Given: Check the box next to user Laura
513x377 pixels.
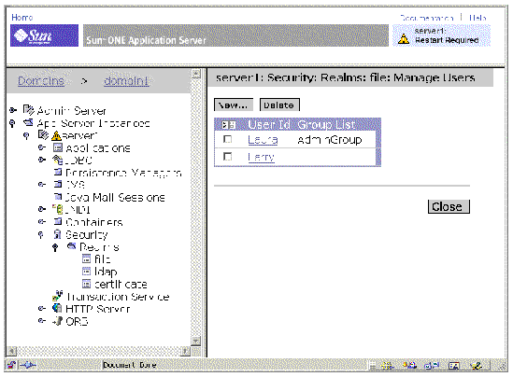Looking at the screenshot, I should (x=227, y=139).
